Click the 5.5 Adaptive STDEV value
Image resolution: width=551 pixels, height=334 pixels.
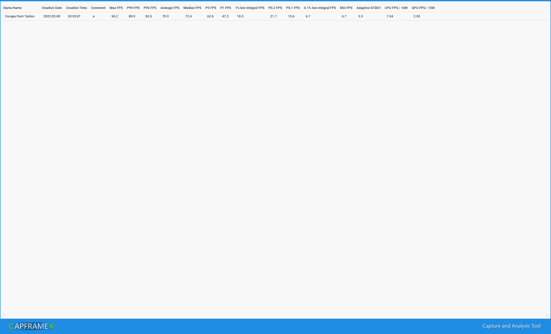click(x=361, y=16)
